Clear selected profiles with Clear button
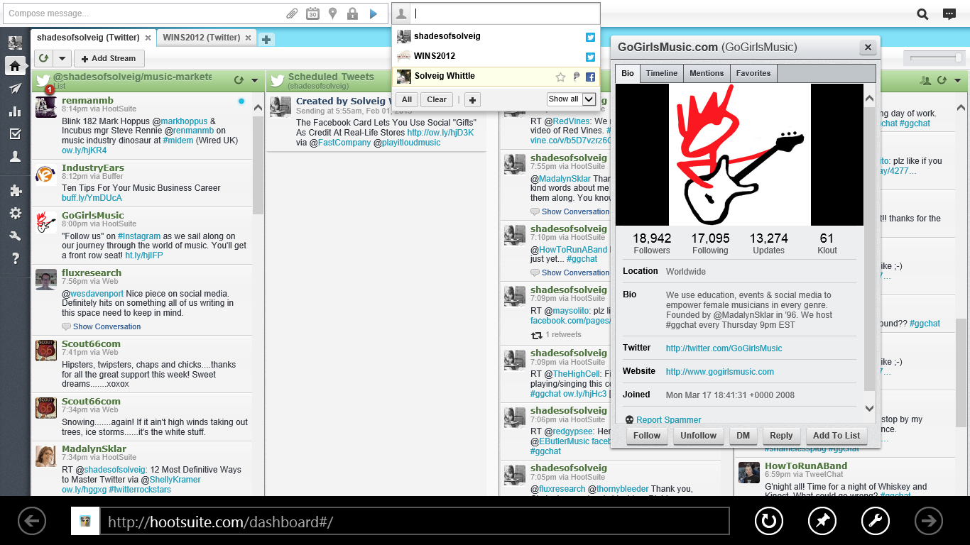 [437, 99]
